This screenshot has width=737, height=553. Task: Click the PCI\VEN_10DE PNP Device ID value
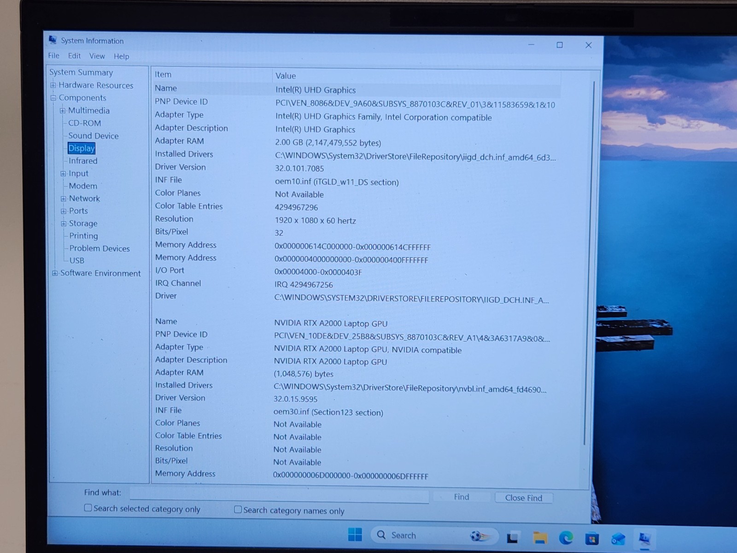coord(412,338)
